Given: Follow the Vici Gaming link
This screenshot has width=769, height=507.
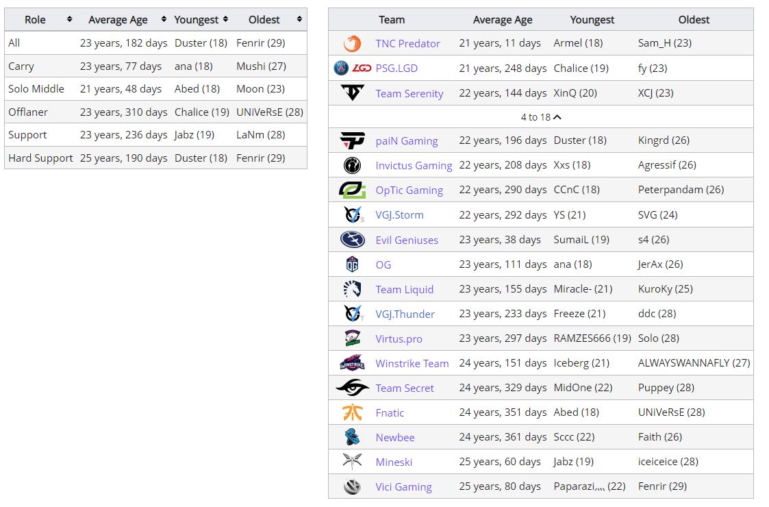Looking at the screenshot, I should (x=403, y=487).
